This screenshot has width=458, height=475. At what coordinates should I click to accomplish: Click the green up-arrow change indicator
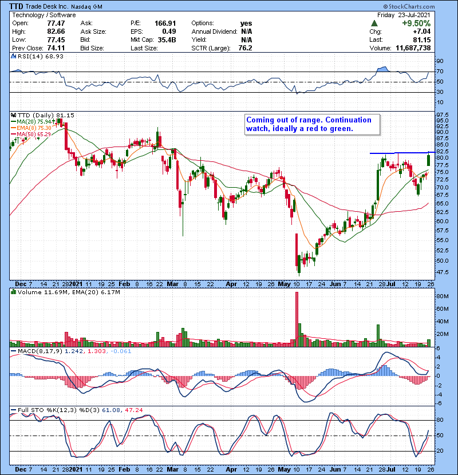tap(374, 23)
